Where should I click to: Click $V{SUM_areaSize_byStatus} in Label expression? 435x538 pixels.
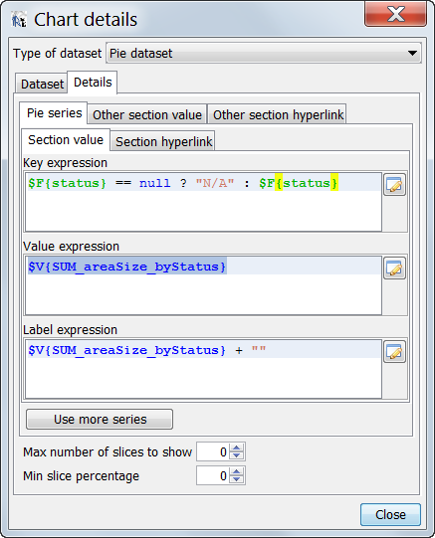coord(127,350)
